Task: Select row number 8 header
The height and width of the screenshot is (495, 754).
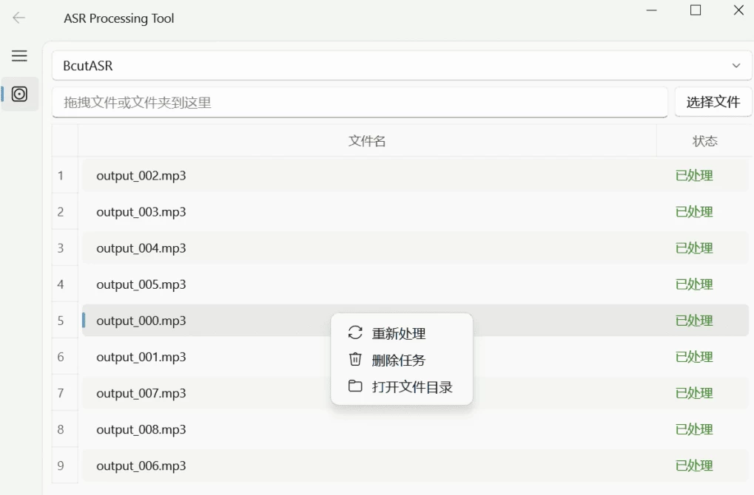Action: point(61,430)
